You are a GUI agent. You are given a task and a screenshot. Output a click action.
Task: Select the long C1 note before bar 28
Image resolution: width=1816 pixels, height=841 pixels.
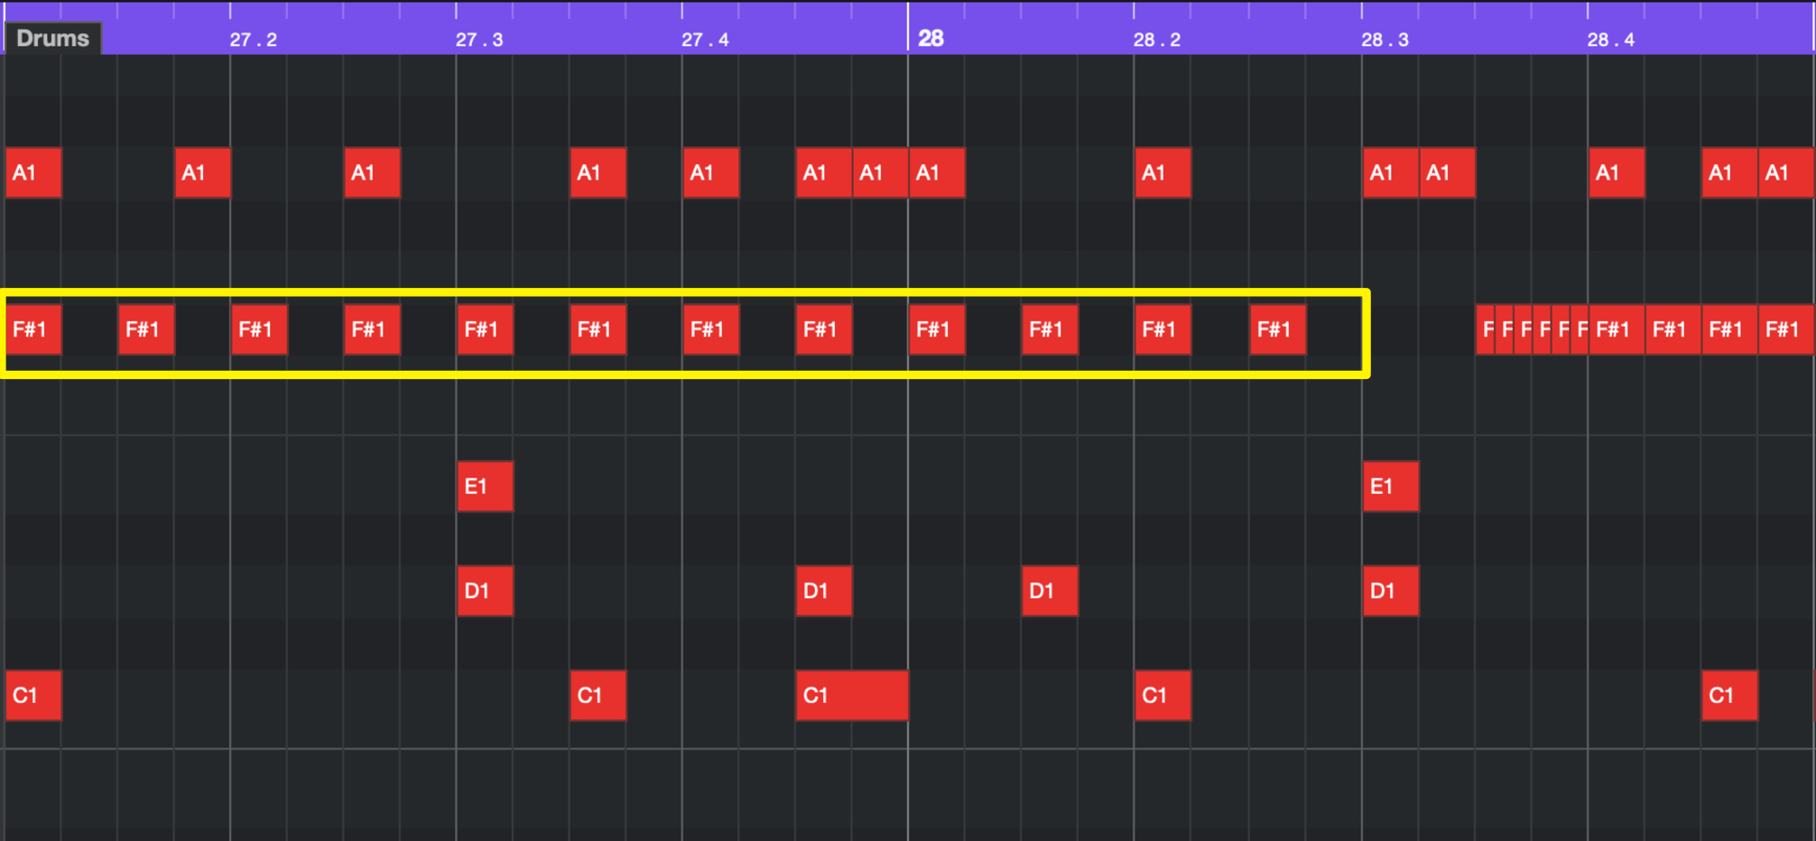click(852, 695)
